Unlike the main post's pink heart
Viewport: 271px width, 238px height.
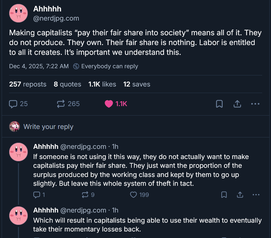(109, 104)
